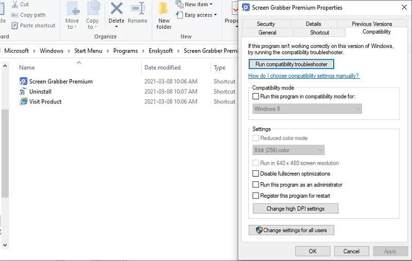Expand breadcrumb chevron after Start Menu
Screen dimensions: 412x261
108,51
